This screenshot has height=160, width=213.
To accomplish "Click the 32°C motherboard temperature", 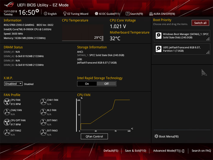I will point(115,39).
